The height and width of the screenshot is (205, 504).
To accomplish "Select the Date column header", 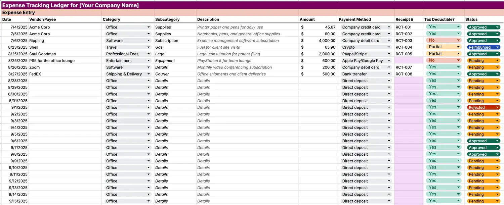I will coord(14,19).
